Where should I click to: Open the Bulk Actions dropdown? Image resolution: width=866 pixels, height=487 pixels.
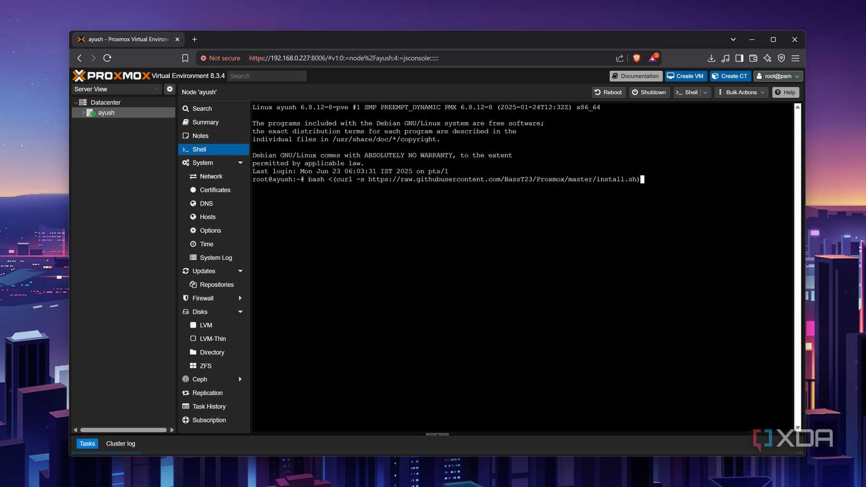pos(741,92)
